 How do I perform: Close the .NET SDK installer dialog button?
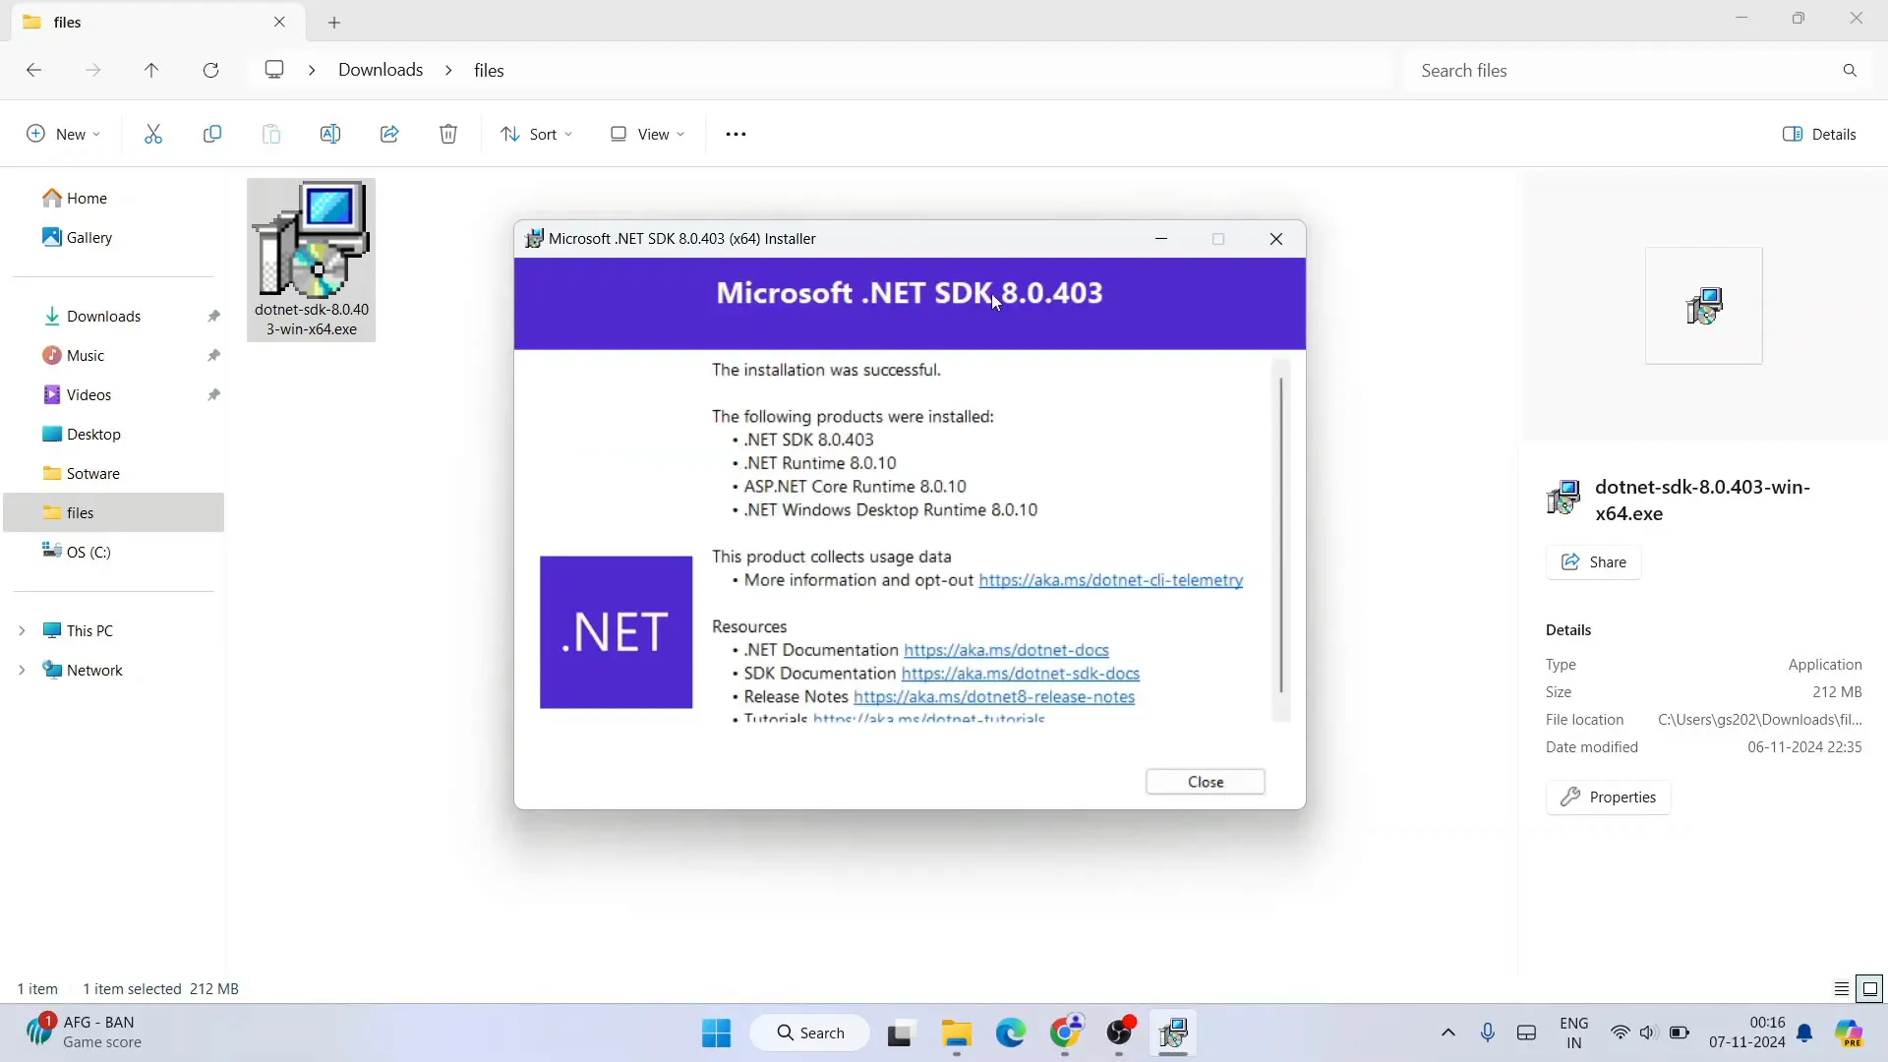pyautogui.click(x=1206, y=782)
